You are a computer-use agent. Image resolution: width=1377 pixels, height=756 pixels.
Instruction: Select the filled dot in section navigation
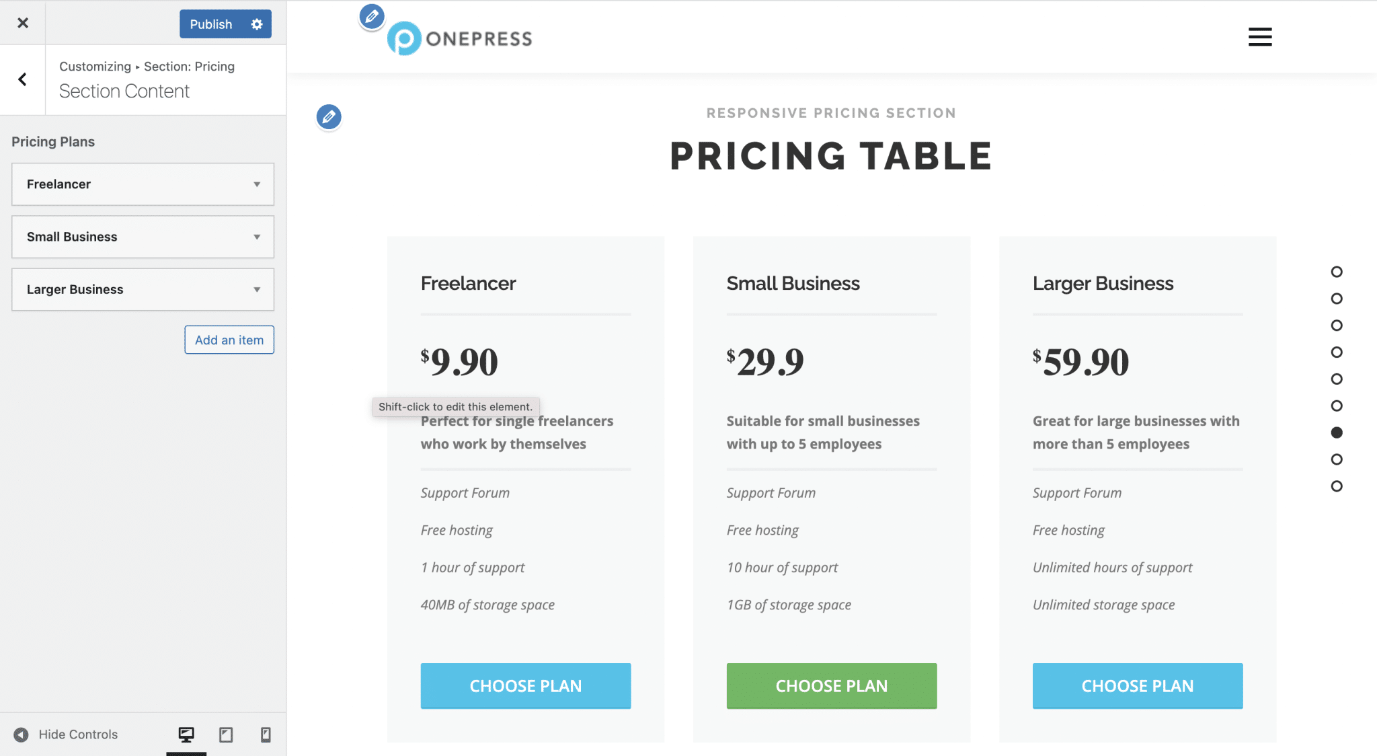[x=1336, y=432]
